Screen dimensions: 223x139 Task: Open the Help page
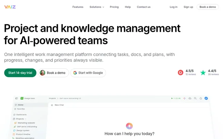(x=128, y=7)
